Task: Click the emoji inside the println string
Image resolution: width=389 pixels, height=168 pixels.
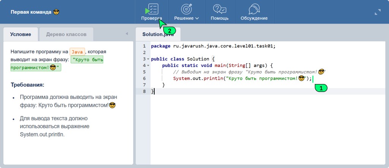Action: pos(302,79)
